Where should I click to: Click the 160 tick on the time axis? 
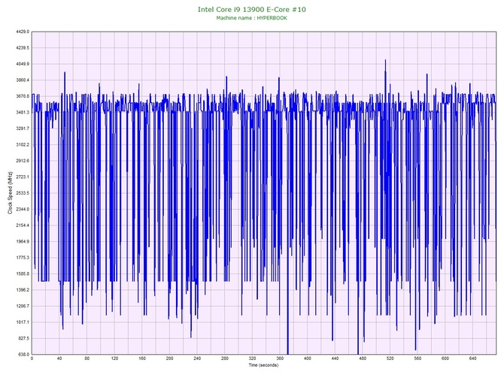142,358
